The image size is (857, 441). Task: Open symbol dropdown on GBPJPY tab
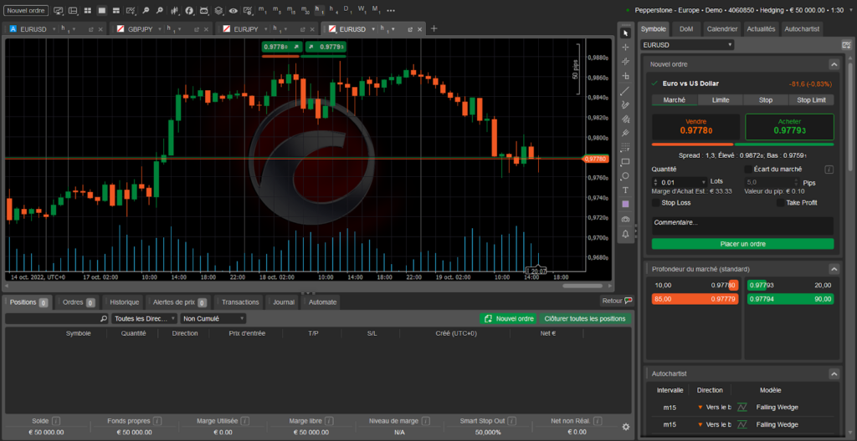[x=160, y=29]
